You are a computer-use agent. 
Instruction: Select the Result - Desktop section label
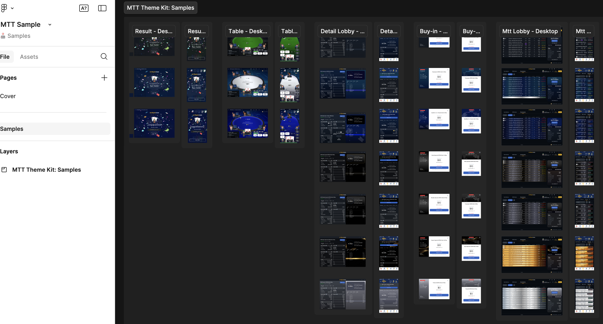(154, 31)
